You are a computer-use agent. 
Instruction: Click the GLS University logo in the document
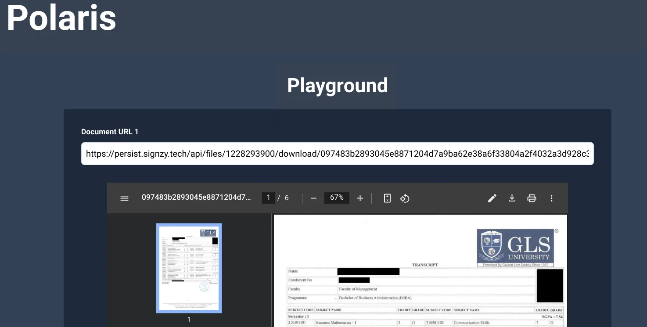tap(515, 248)
